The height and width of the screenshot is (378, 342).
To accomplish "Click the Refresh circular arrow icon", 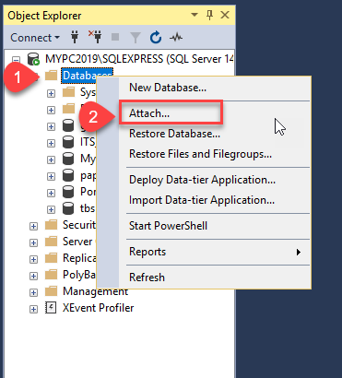I will click(x=156, y=38).
